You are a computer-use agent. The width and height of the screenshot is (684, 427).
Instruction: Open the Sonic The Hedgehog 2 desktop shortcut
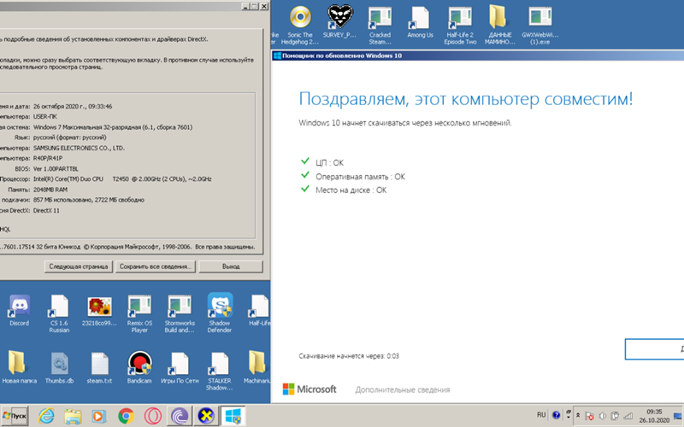click(300, 26)
